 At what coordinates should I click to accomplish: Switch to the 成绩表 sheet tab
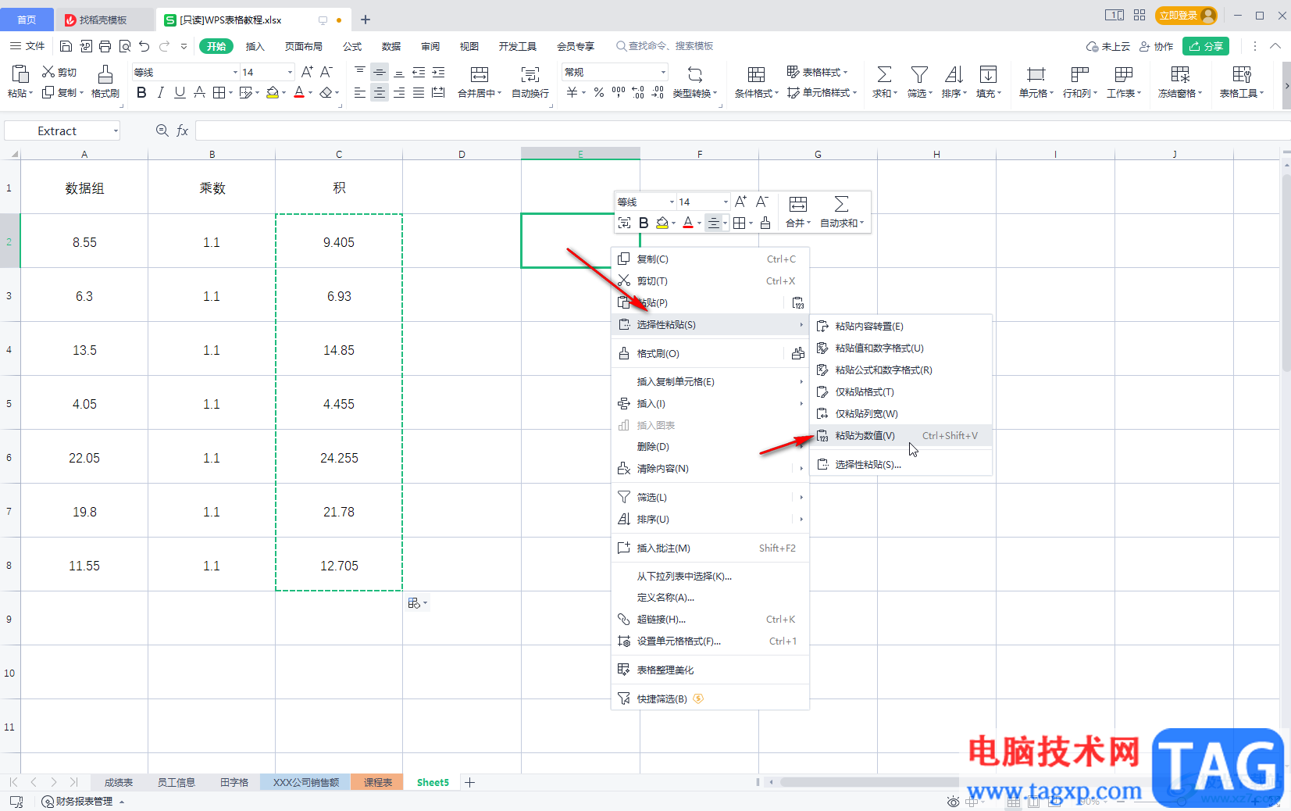(119, 782)
